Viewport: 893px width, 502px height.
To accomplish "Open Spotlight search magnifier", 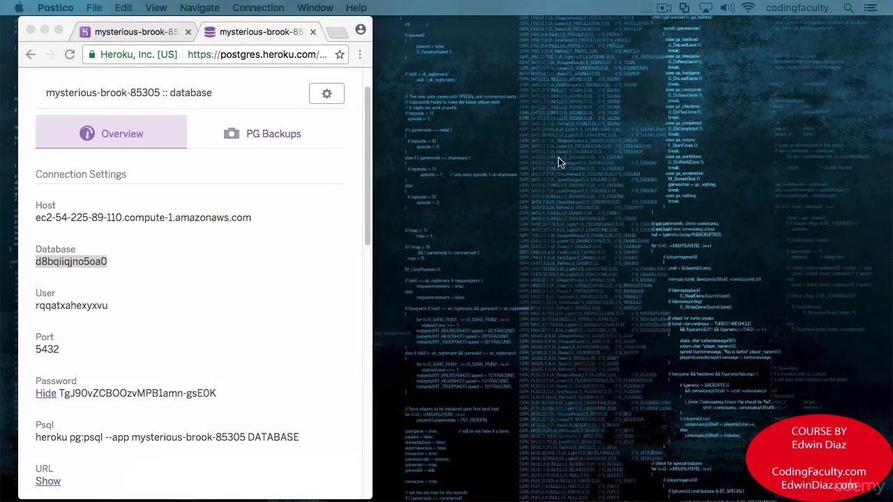I will [848, 8].
